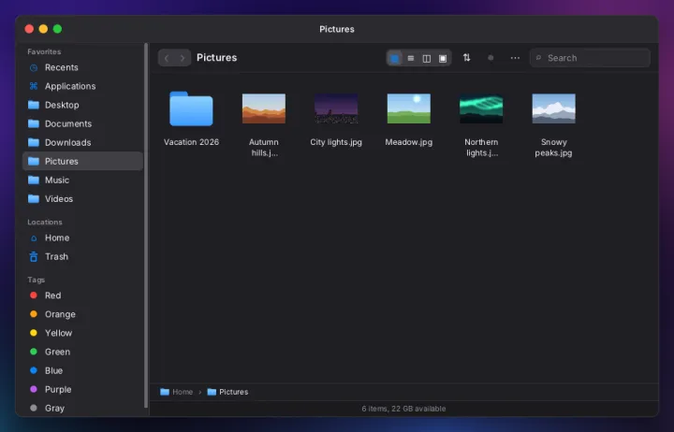Select the Desktop folder in sidebar
Viewport: 674px width, 432px height.
click(82, 106)
